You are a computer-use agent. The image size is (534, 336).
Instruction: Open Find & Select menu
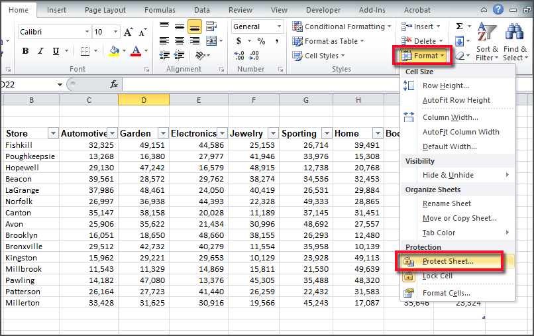tap(515, 42)
